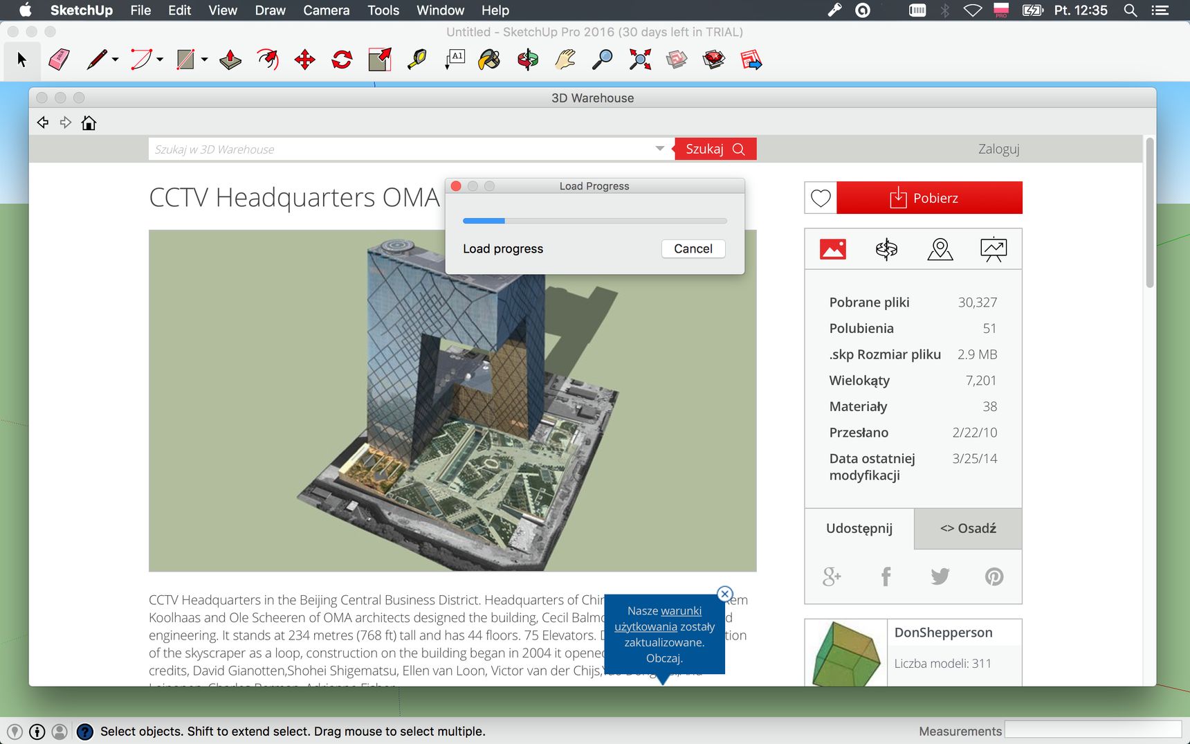Choose the Move tool
This screenshot has height=744, width=1190.
[x=305, y=60]
